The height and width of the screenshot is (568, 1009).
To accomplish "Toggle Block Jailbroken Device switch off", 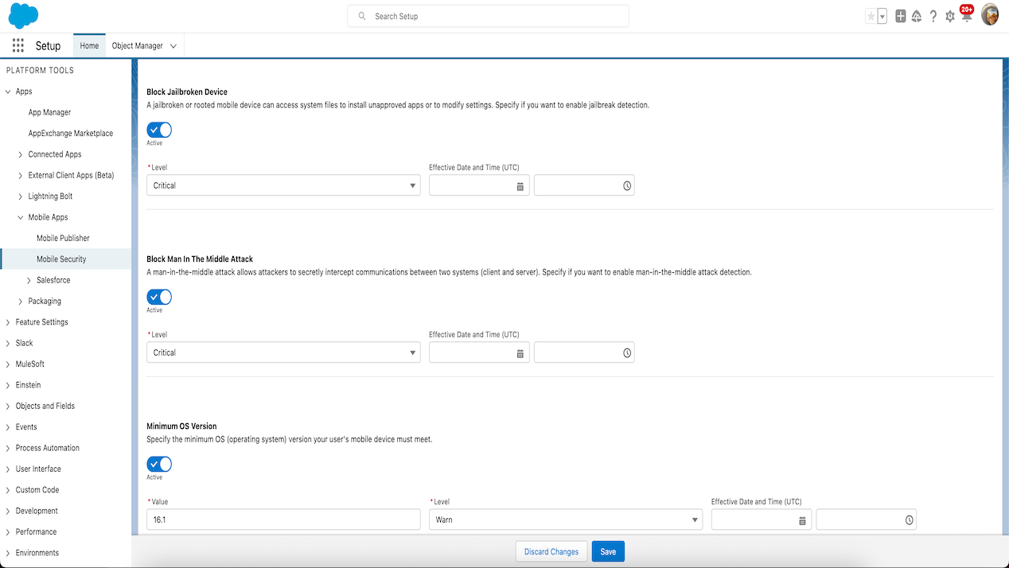I will (x=159, y=130).
